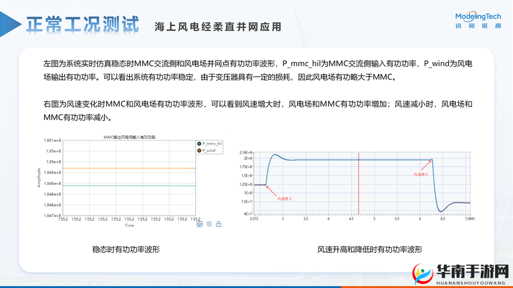Click the slide title '正常工况测试'
513x288 pixels.
click(x=83, y=25)
